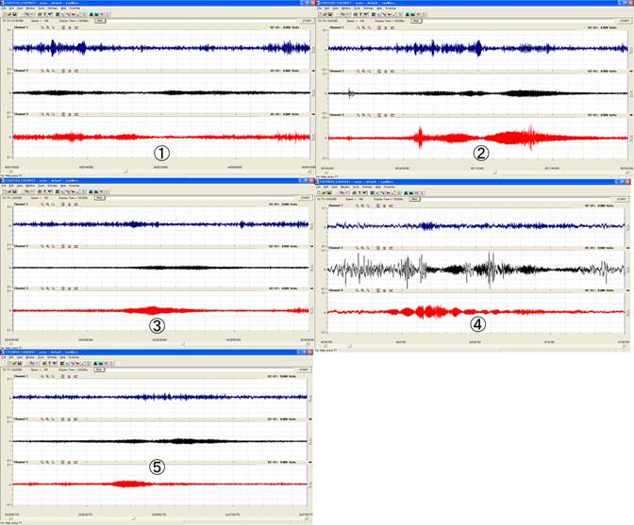Screen dimensions: 634x525
Task: Click save disk icon in window 3 toolbar
Action: tap(15, 191)
